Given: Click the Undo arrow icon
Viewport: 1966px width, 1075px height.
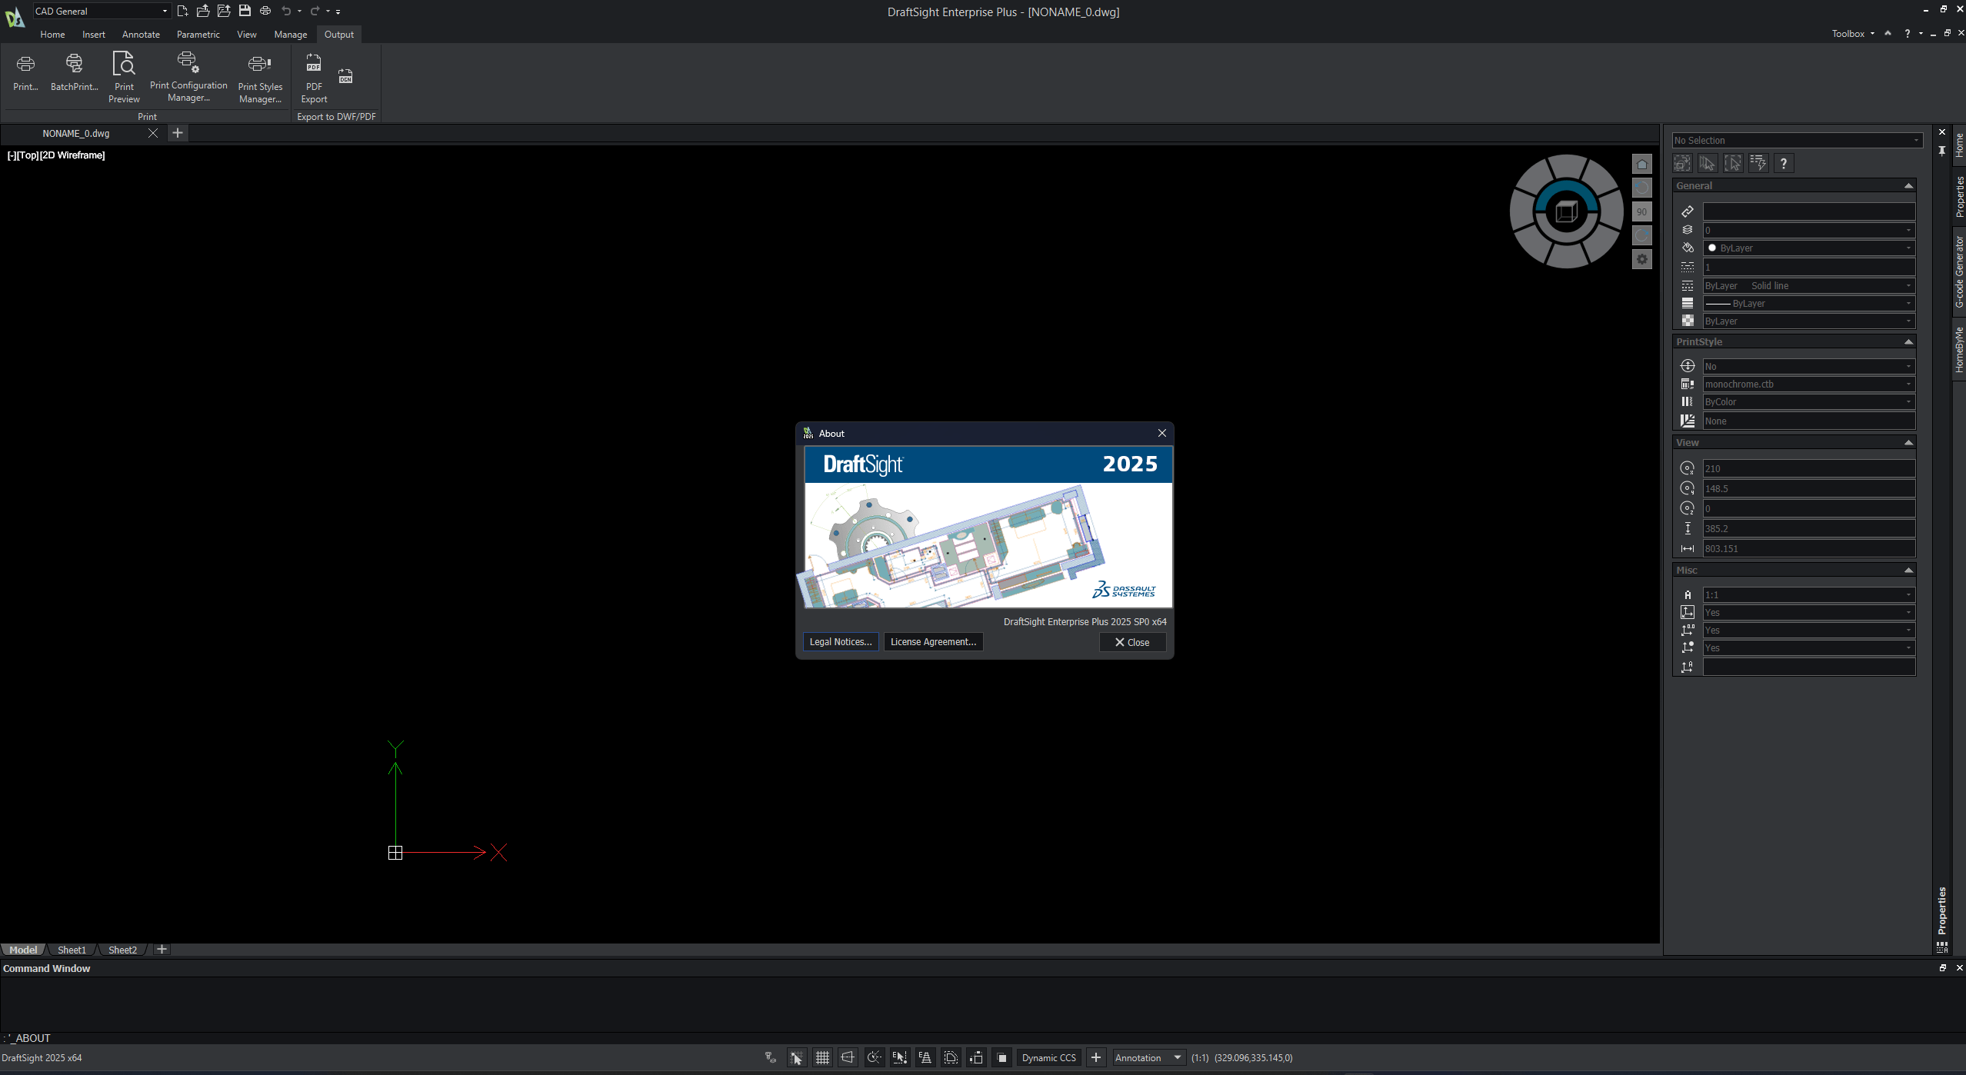Looking at the screenshot, I should pos(286,11).
